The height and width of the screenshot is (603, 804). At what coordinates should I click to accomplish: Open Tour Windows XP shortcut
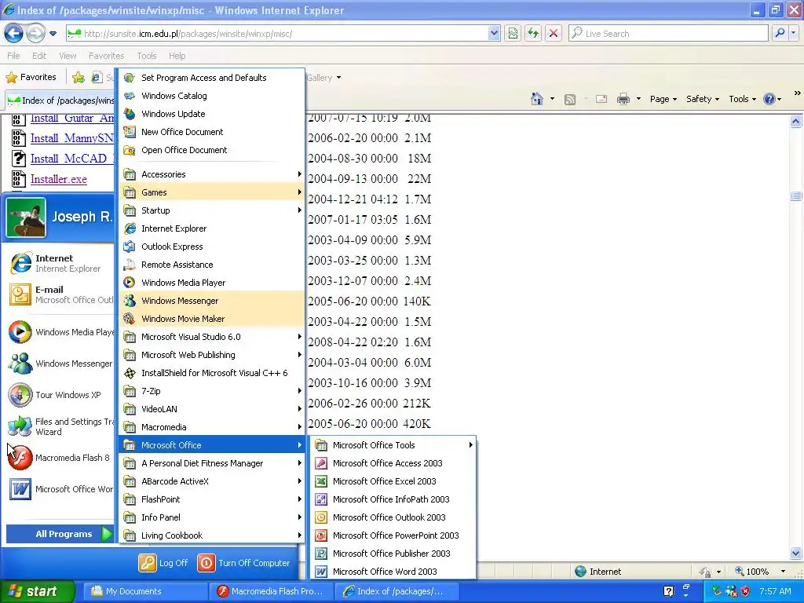click(x=60, y=395)
